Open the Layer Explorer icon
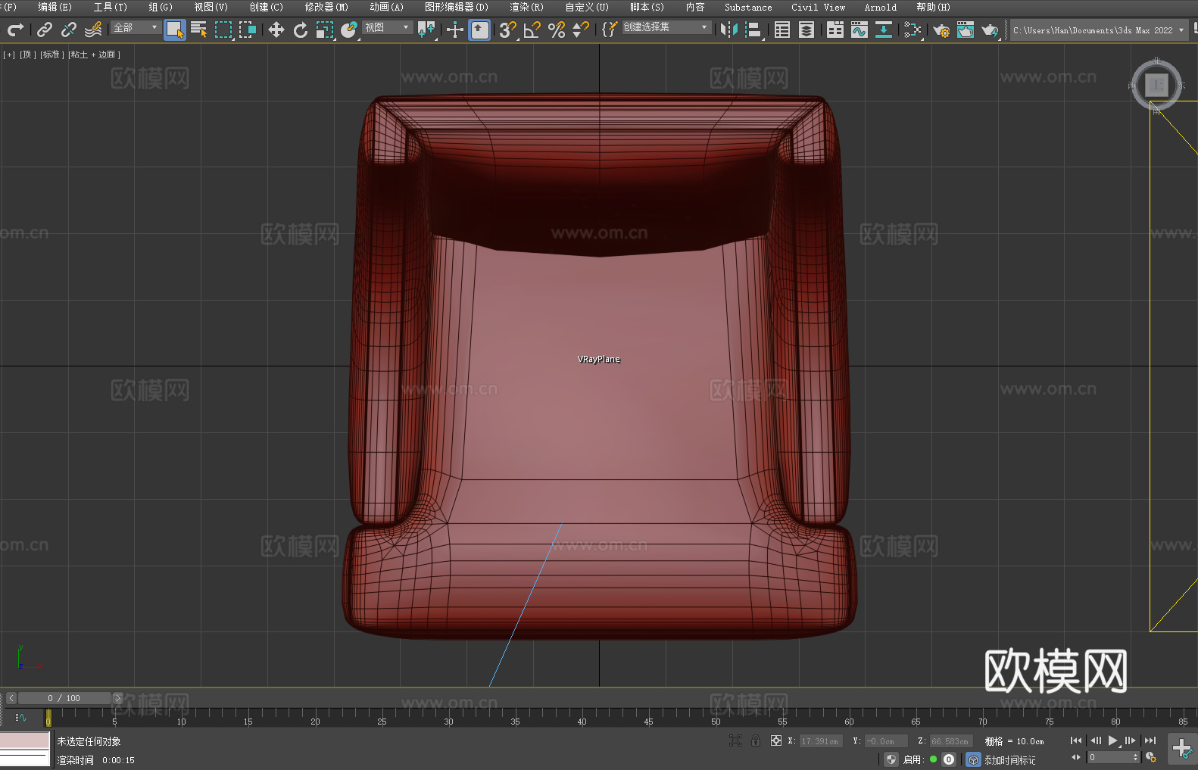Screen dimensions: 1198x770 pos(806,30)
